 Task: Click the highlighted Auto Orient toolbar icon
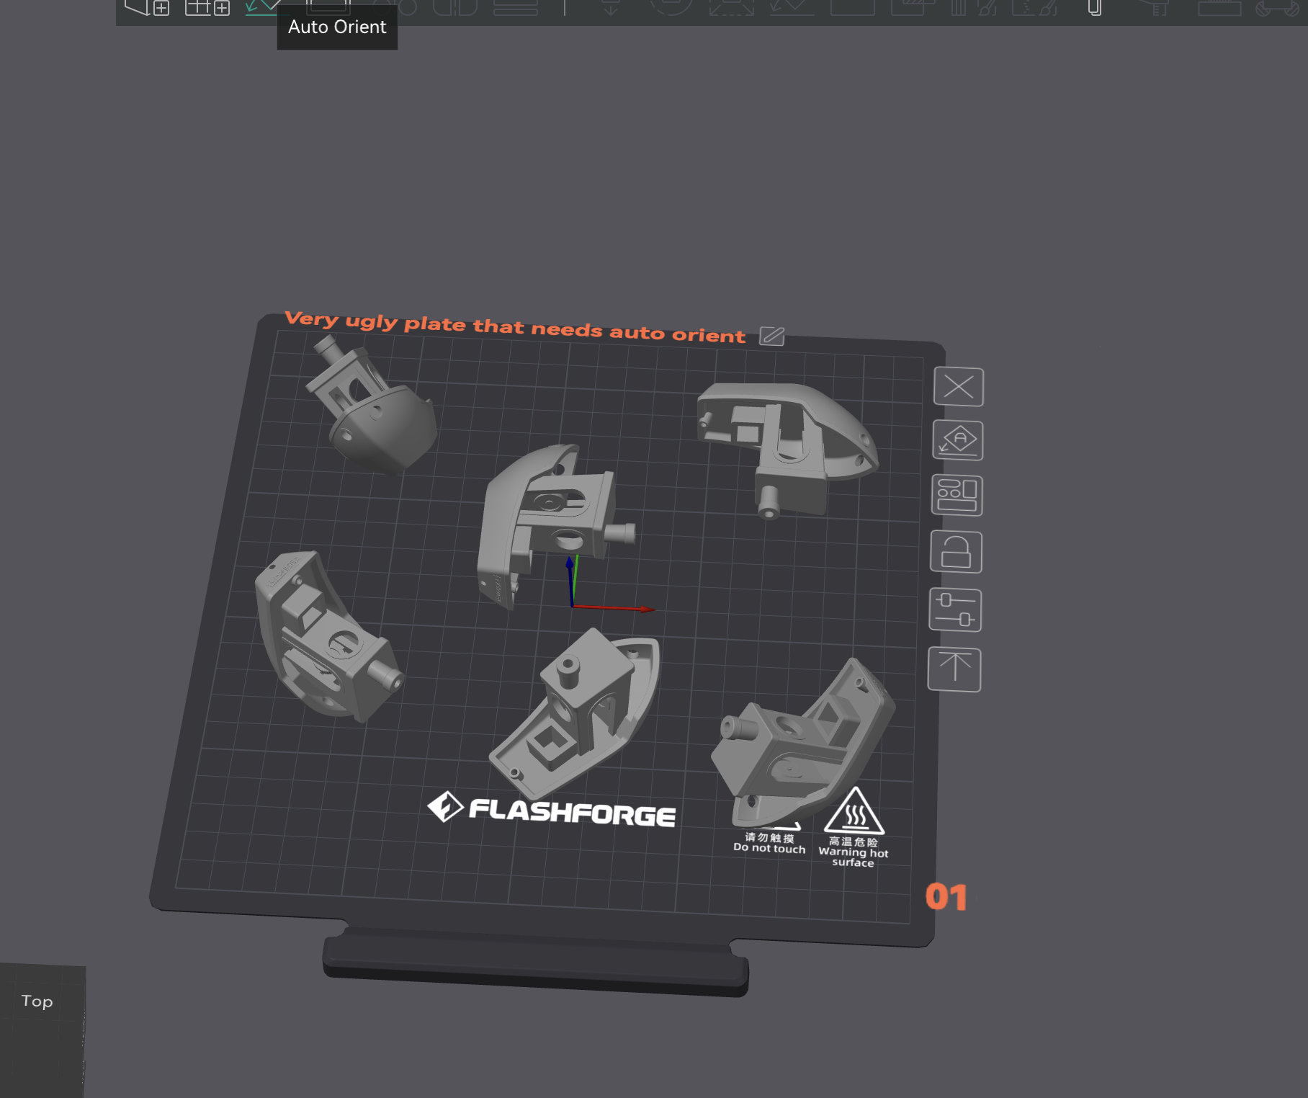261,7
